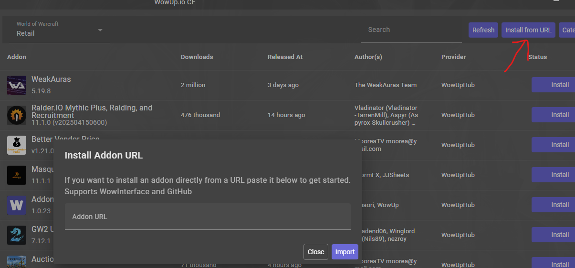The width and height of the screenshot is (575, 268).
Task: Click the GW2 addon name
Action: (x=42, y=228)
